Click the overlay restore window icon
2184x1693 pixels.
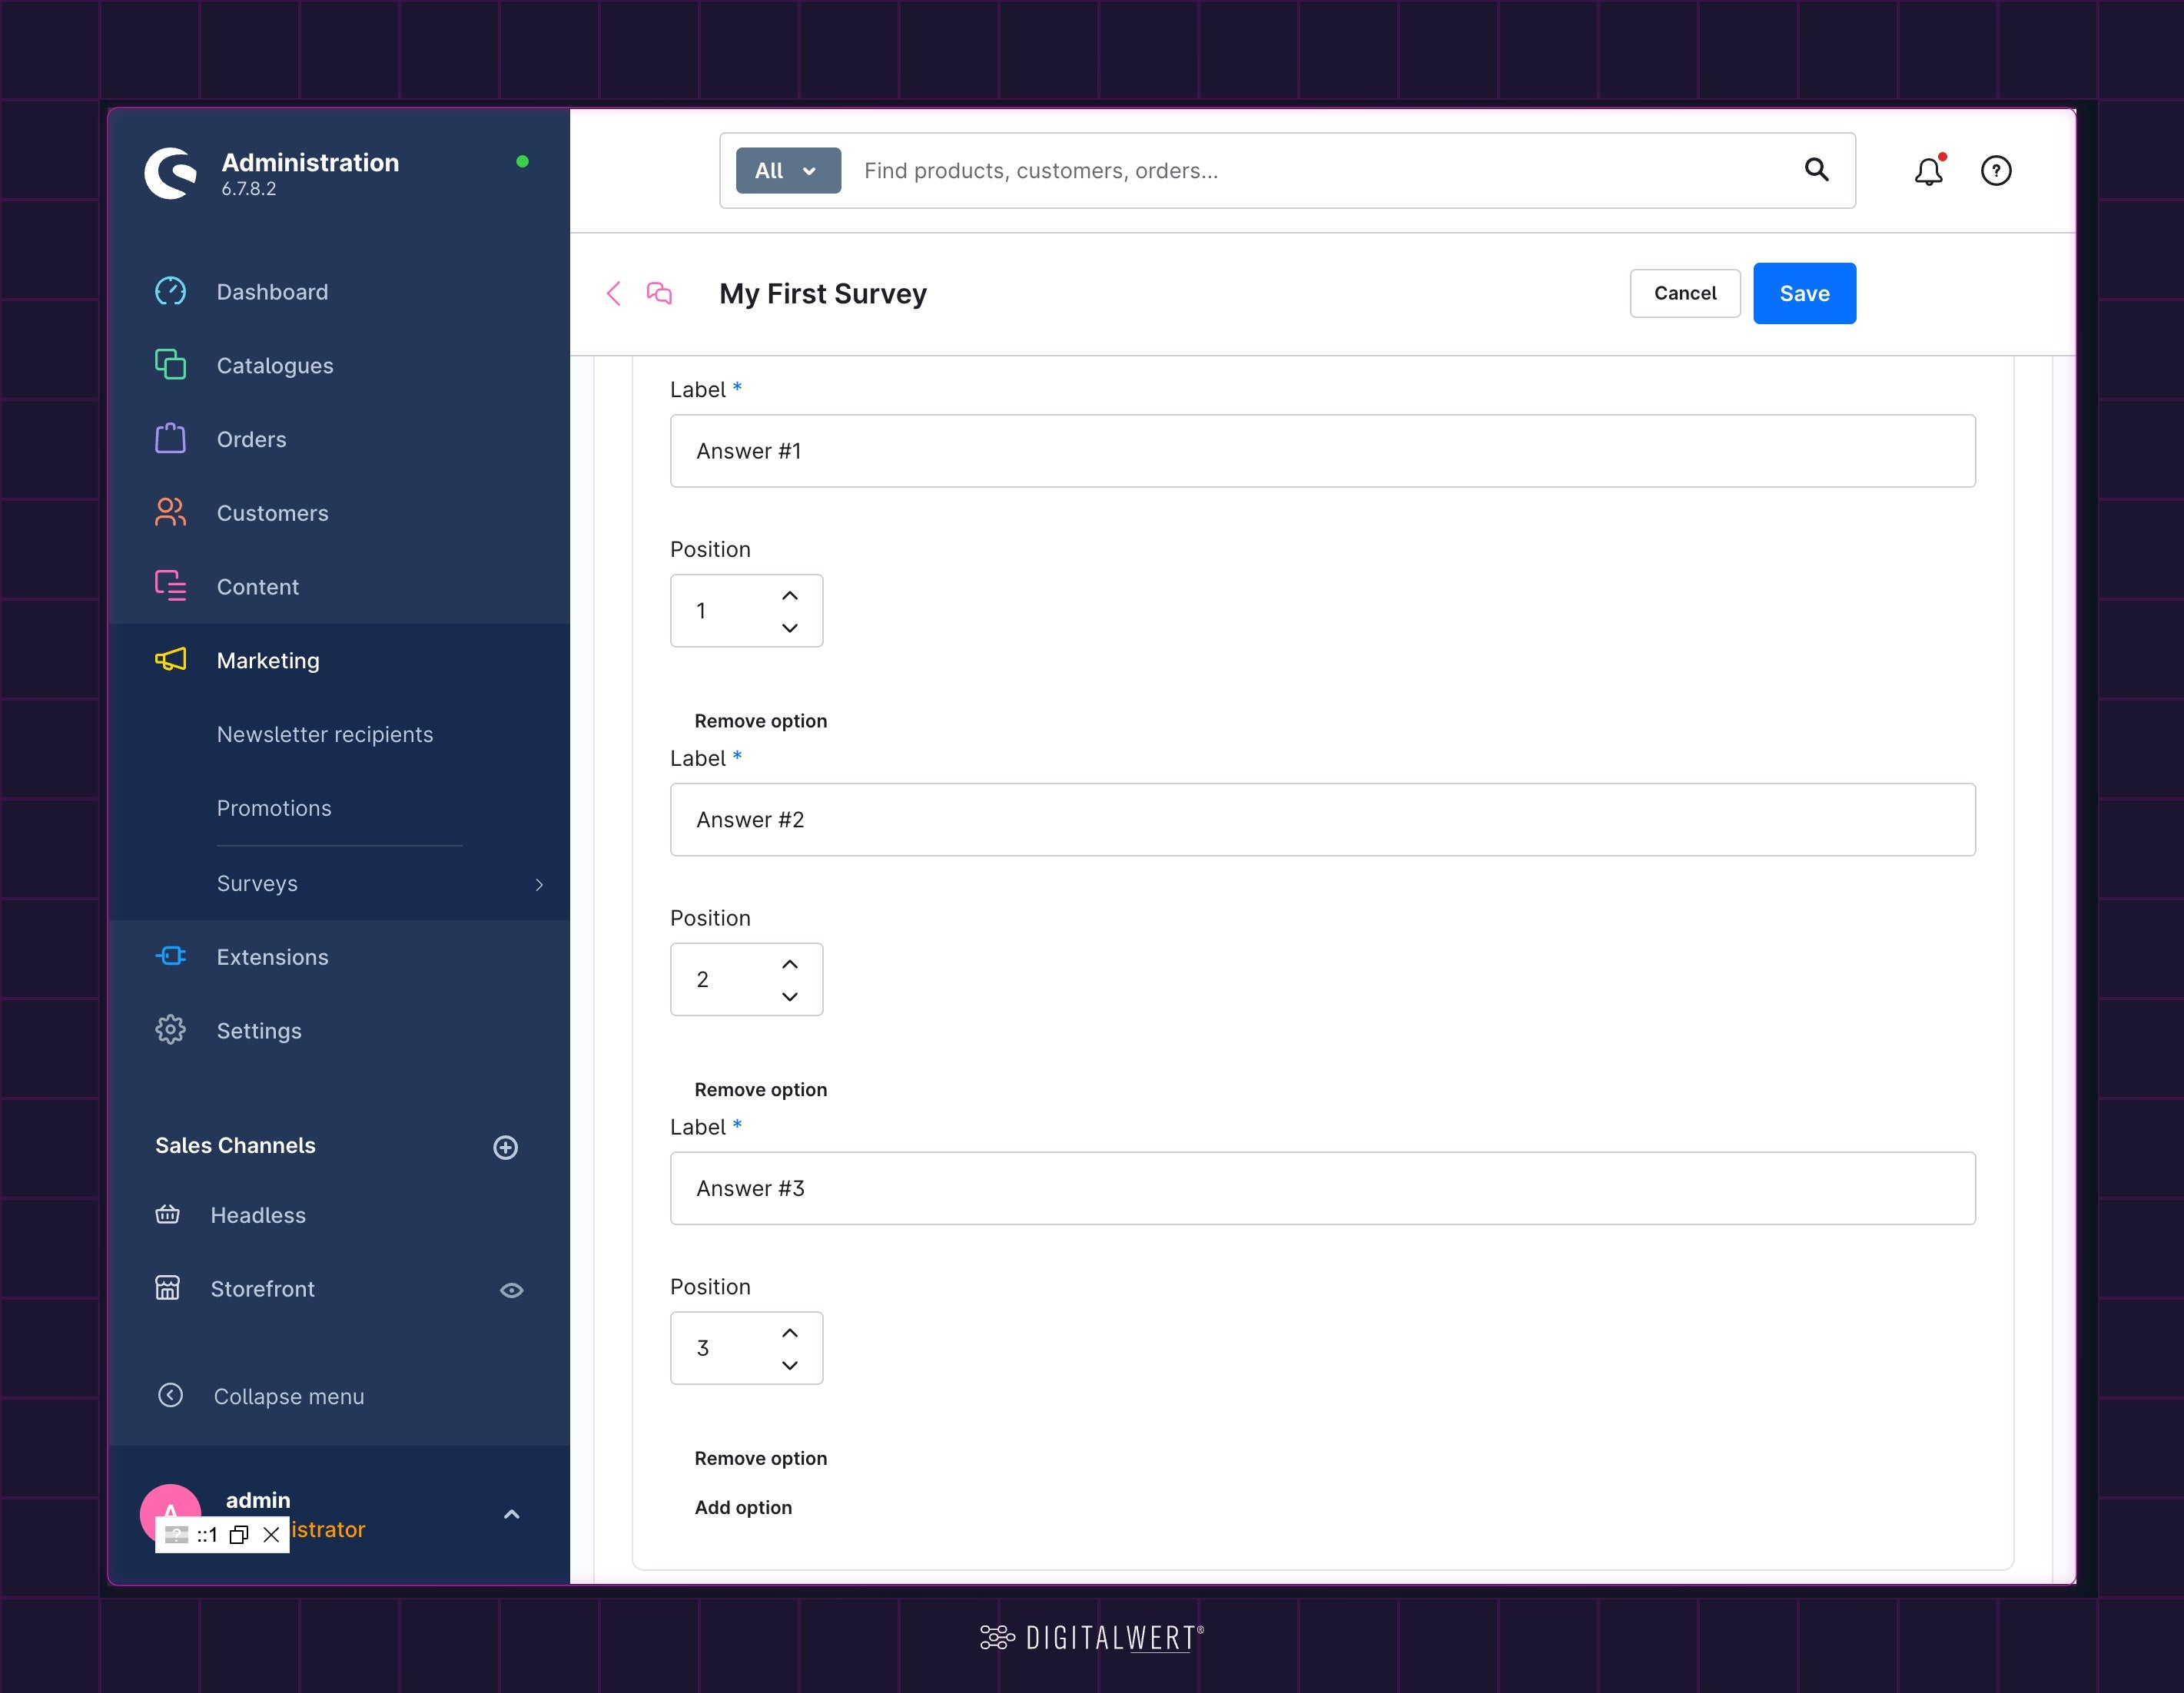[239, 1535]
